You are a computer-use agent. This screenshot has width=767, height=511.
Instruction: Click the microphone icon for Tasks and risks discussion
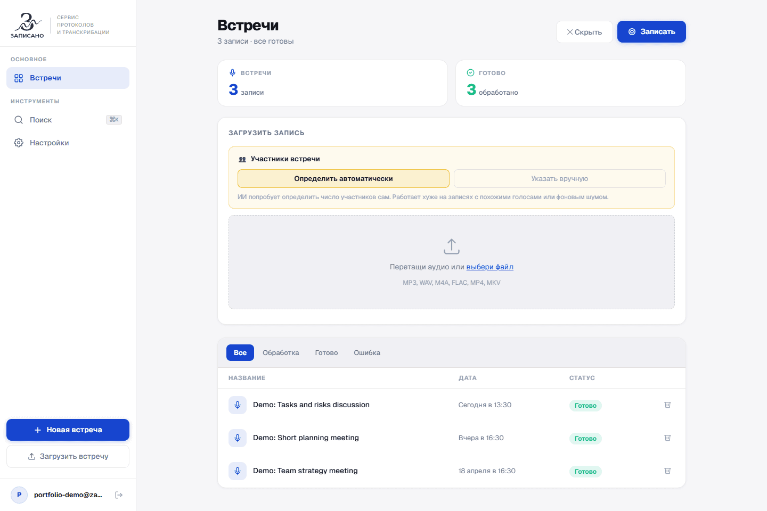[238, 405]
